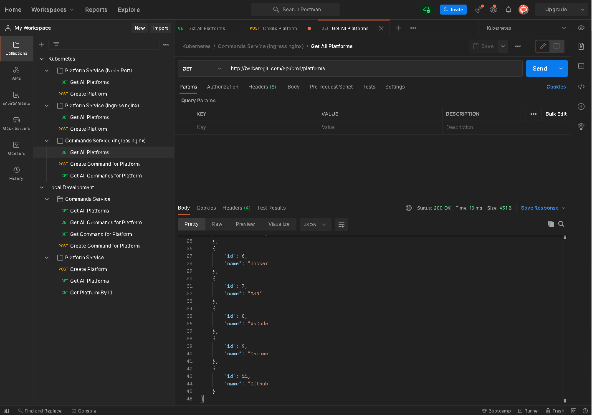Click the sync status cloud icon
This screenshot has width=592, height=415.
tap(426, 10)
